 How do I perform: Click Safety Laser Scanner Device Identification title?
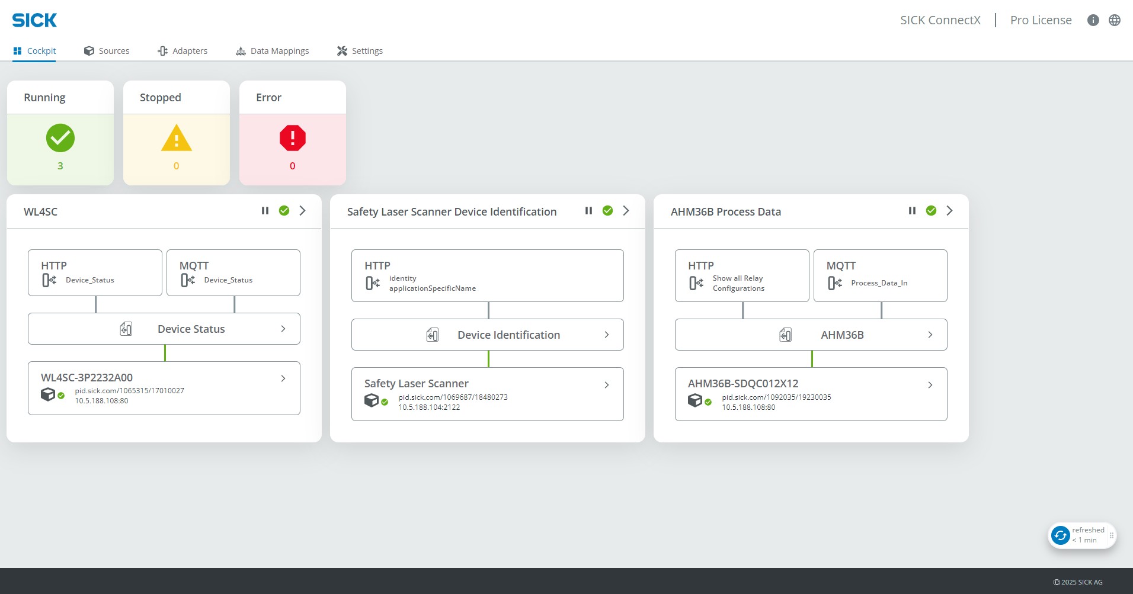pyautogui.click(x=452, y=212)
